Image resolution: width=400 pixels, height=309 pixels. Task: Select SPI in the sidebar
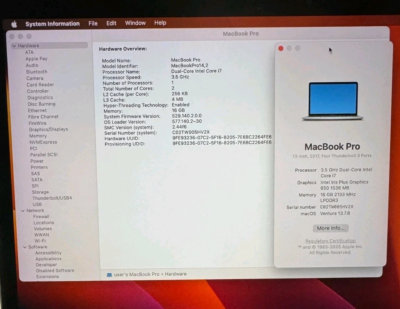(35, 186)
